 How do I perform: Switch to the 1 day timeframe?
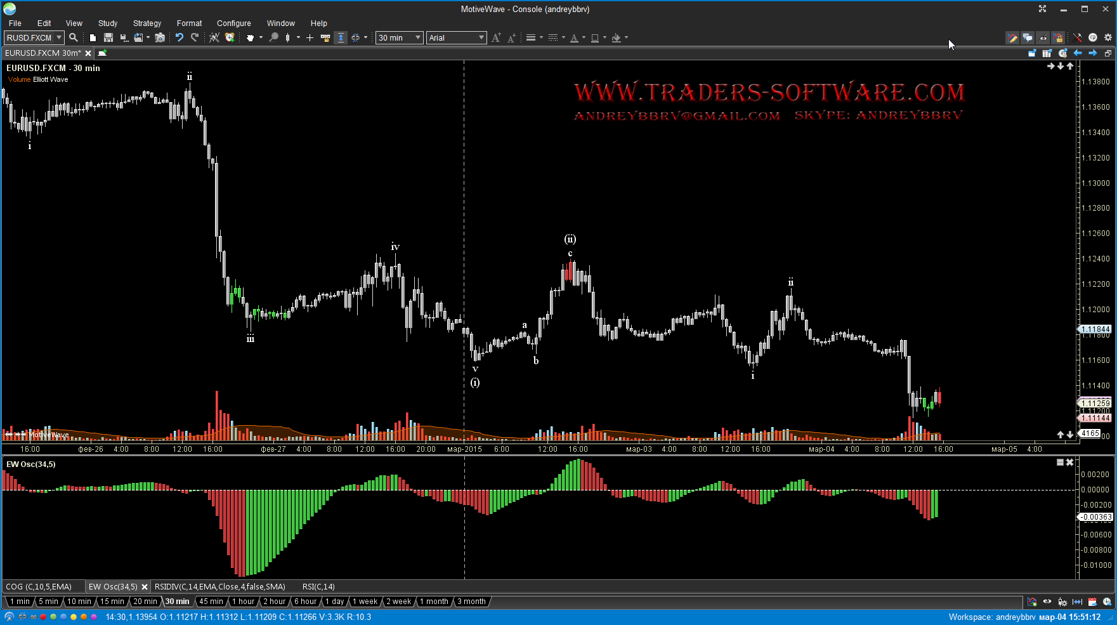(334, 602)
